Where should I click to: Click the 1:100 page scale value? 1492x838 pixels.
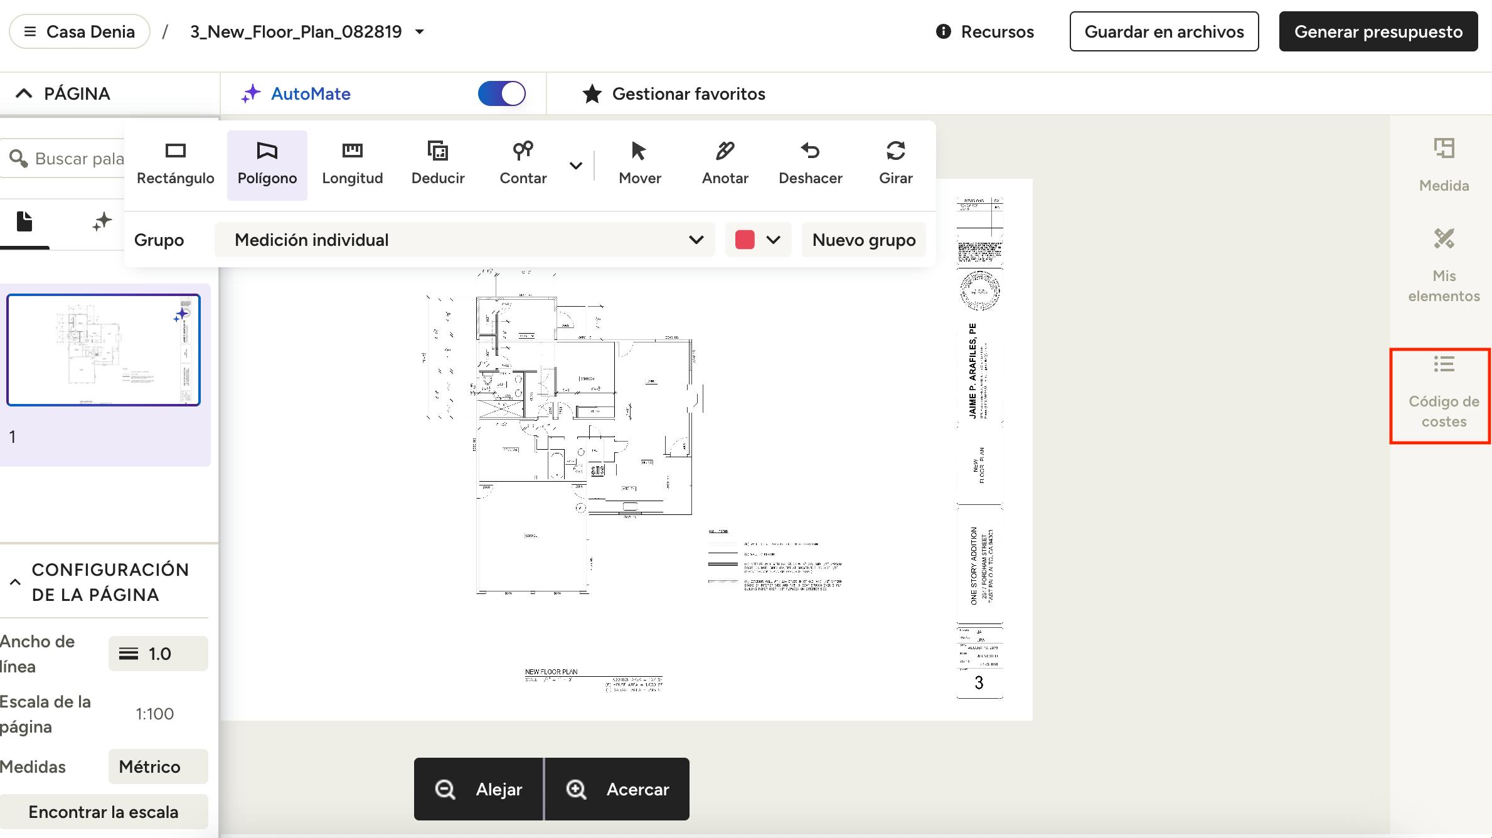tap(154, 714)
